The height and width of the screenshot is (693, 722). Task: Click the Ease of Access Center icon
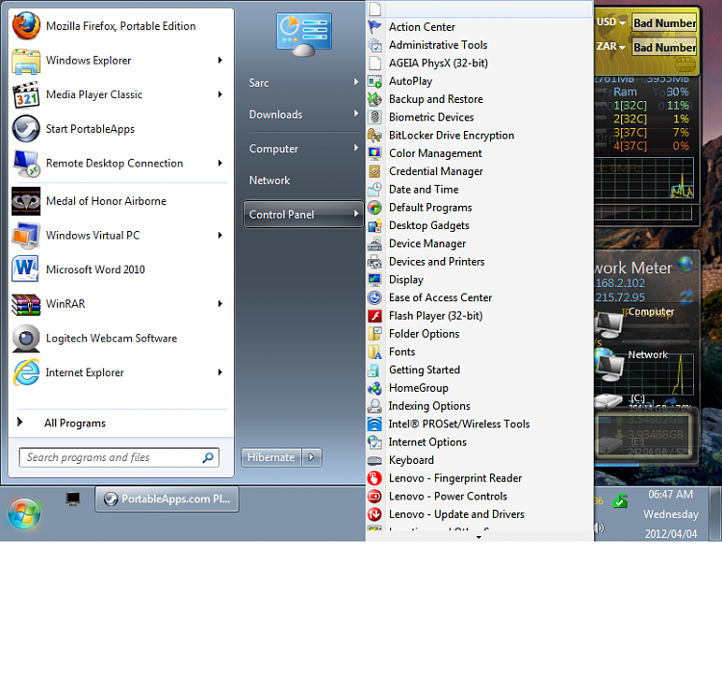[x=374, y=298]
